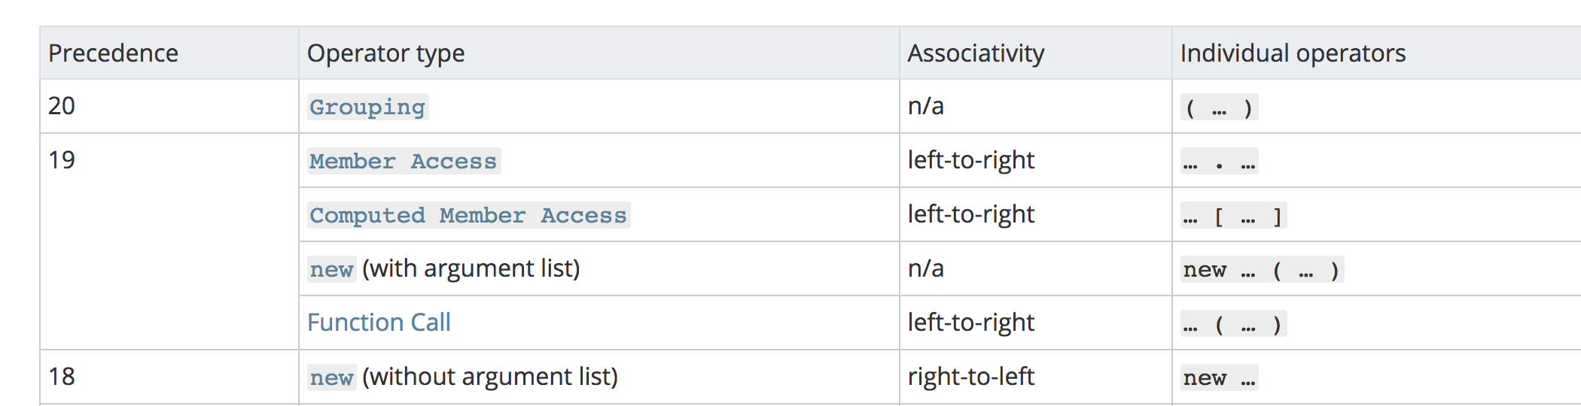
Task: Open the Function Call link
Action: coord(379,323)
